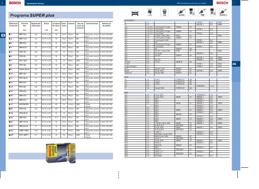Click the 'Fórmula tipo' column header
This screenshot has width=259, height=189.
pos(25,24)
